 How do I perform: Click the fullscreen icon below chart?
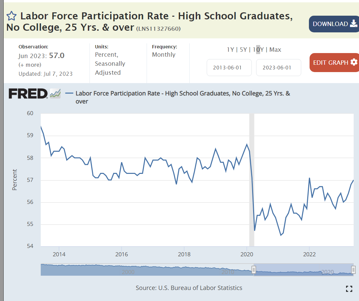[x=349, y=289]
